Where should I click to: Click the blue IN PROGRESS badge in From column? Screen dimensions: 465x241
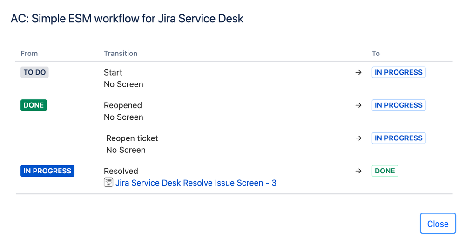tap(47, 171)
